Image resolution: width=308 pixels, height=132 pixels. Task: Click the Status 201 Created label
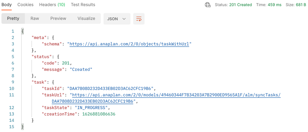tap(233, 5)
